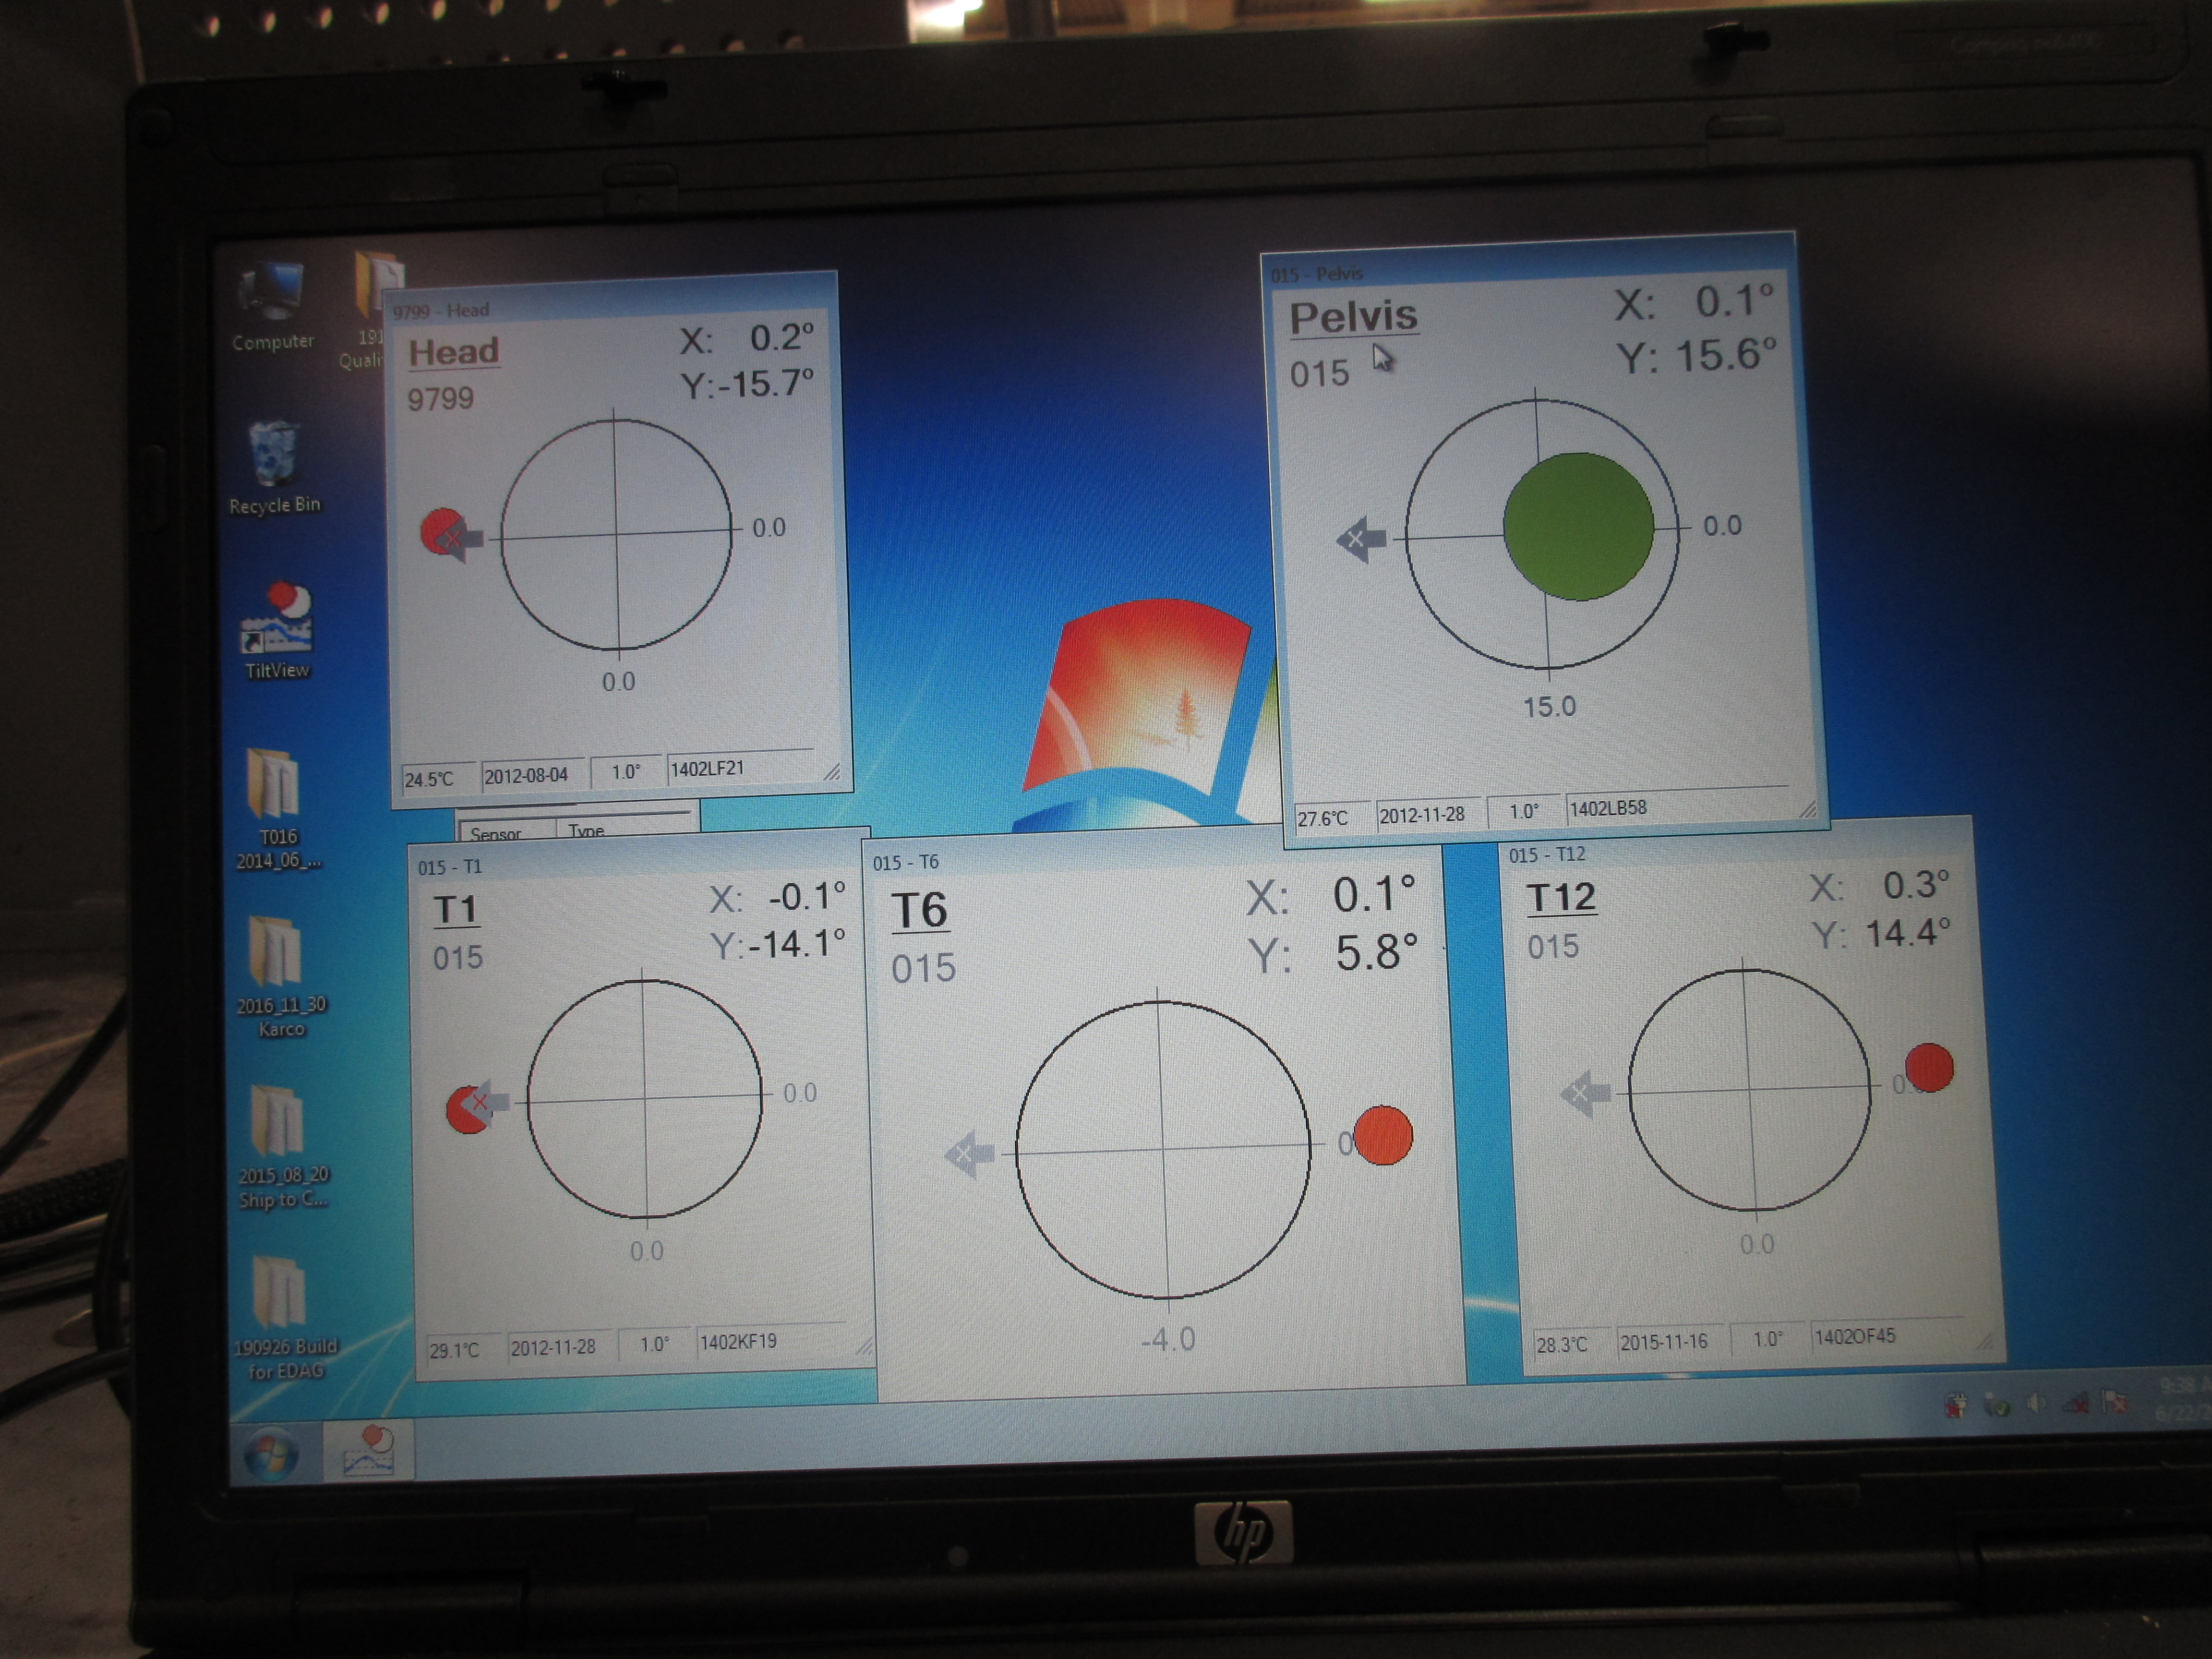The image size is (2212, 1659).
Task: Click the Y: 15.6° reading in Pelvis window
Action: point(1697,355)
